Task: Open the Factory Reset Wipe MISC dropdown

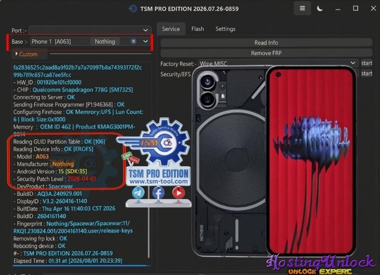Action: [x=278, y=63]
